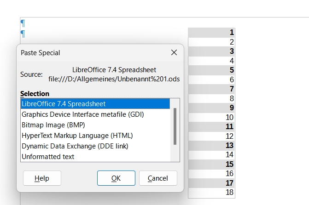Click table cell containing 15
309x205 pixels.
[x=211, y=164]
